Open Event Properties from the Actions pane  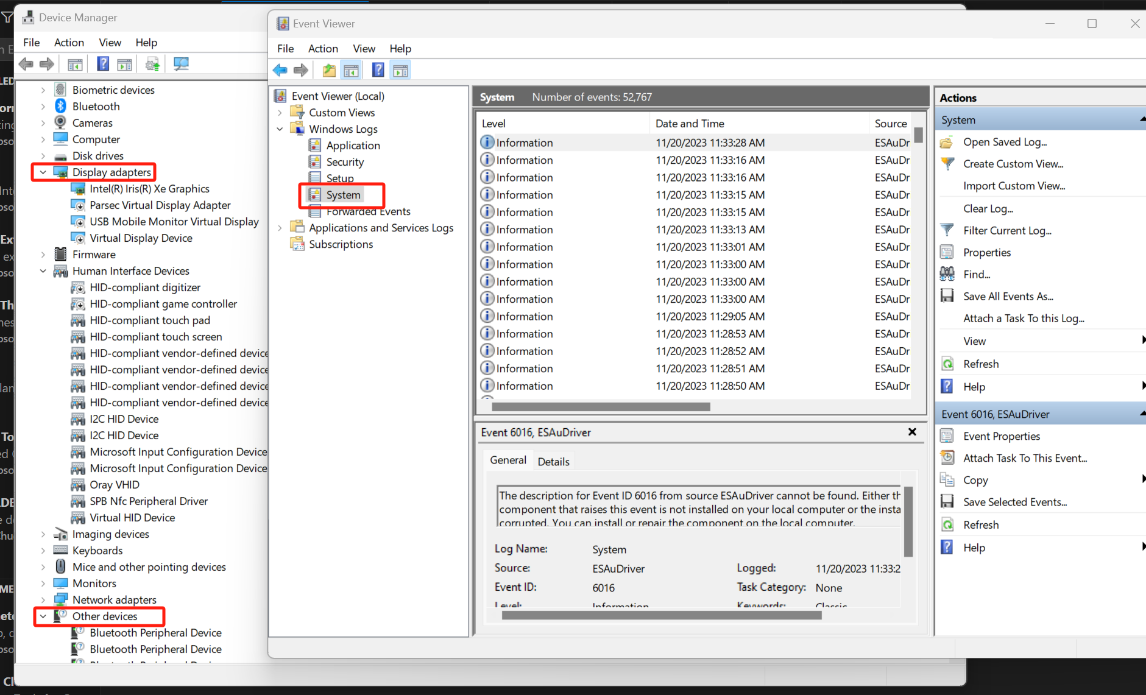(1002, 436)
